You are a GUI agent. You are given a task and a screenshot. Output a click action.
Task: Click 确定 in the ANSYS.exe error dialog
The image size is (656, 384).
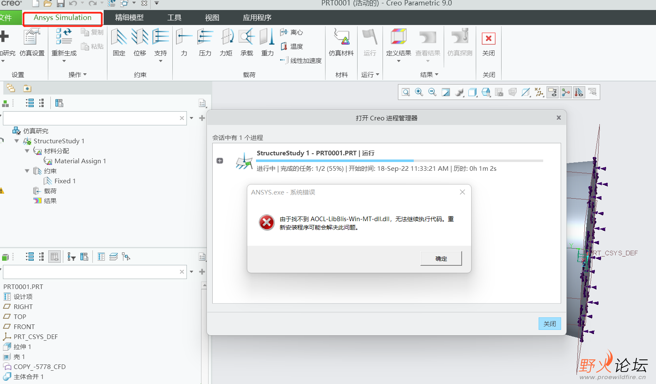click(441, 258)
